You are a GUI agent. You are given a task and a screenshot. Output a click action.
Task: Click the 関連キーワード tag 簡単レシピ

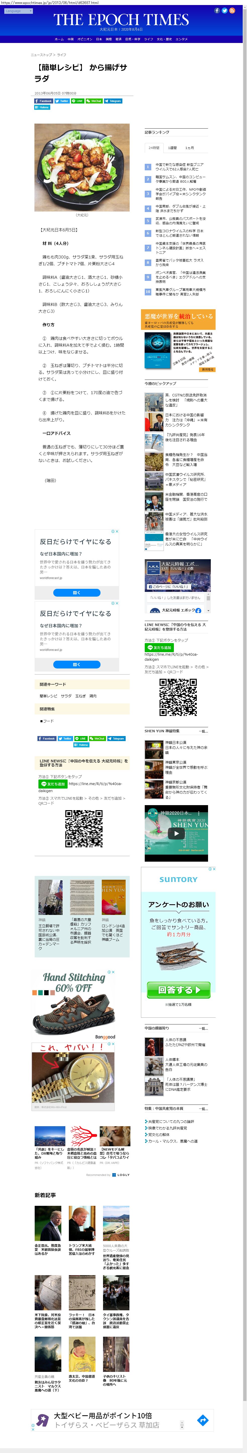coord(48,696)
